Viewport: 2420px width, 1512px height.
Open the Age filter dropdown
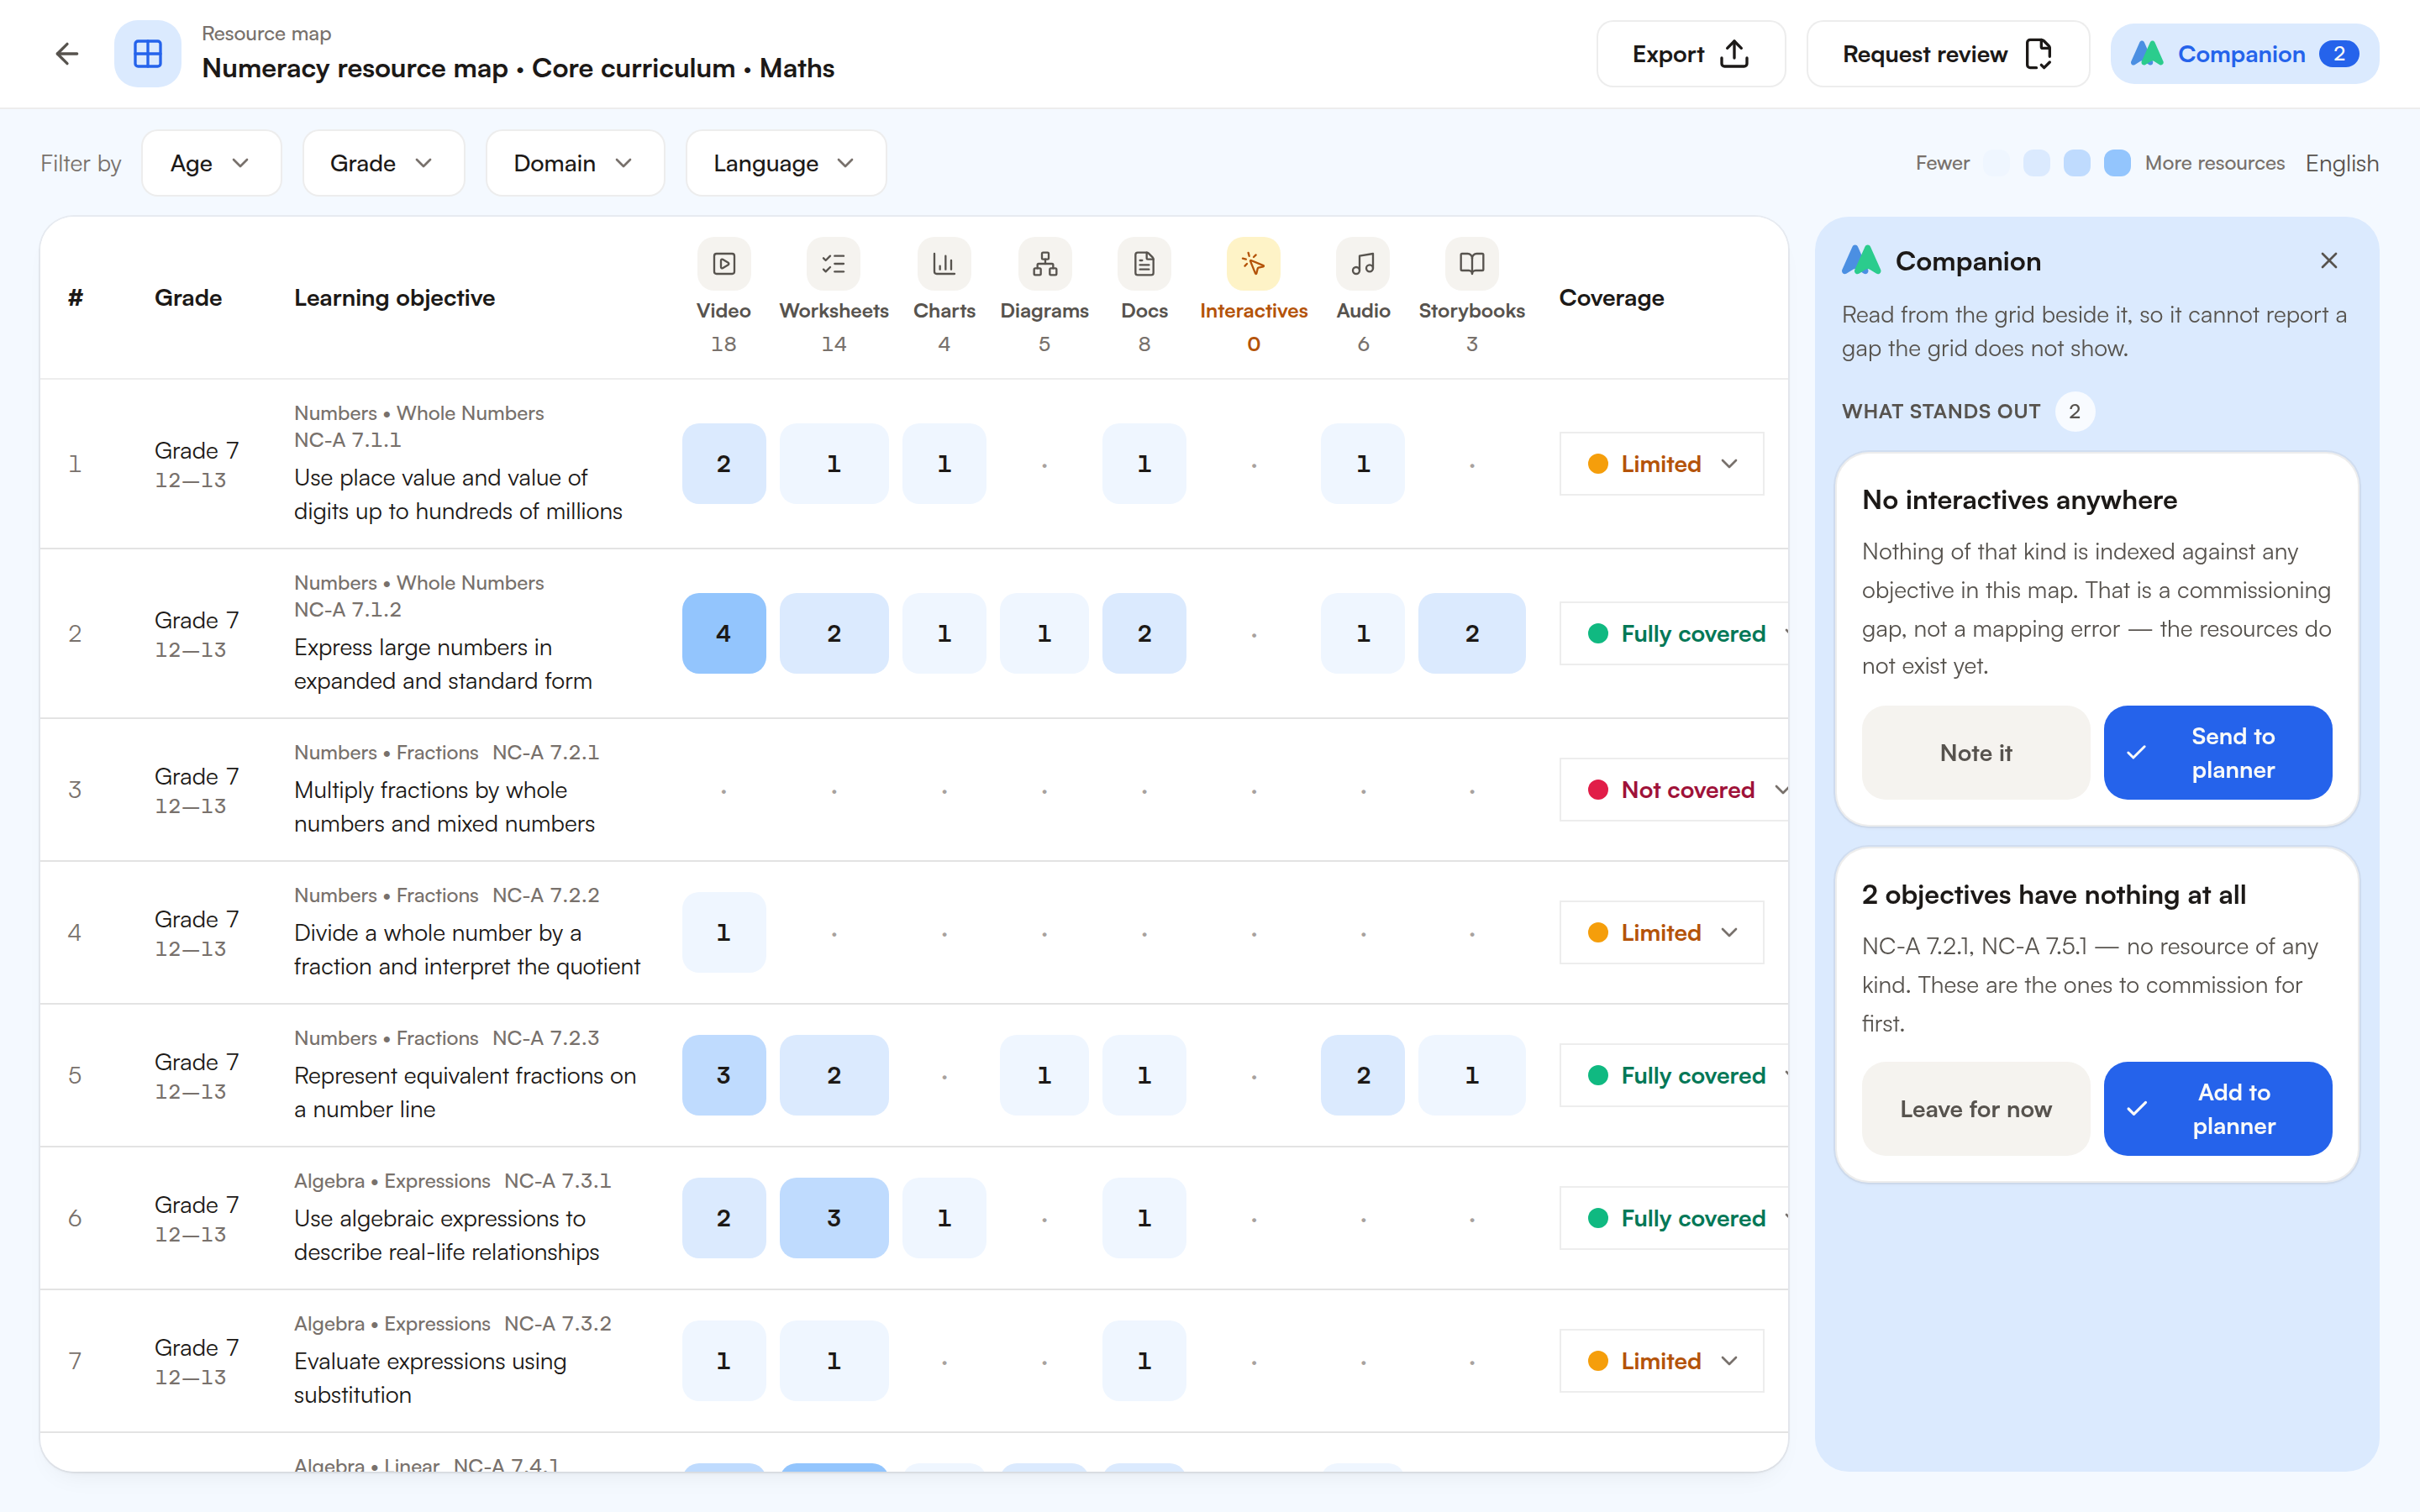coord(211,163)
